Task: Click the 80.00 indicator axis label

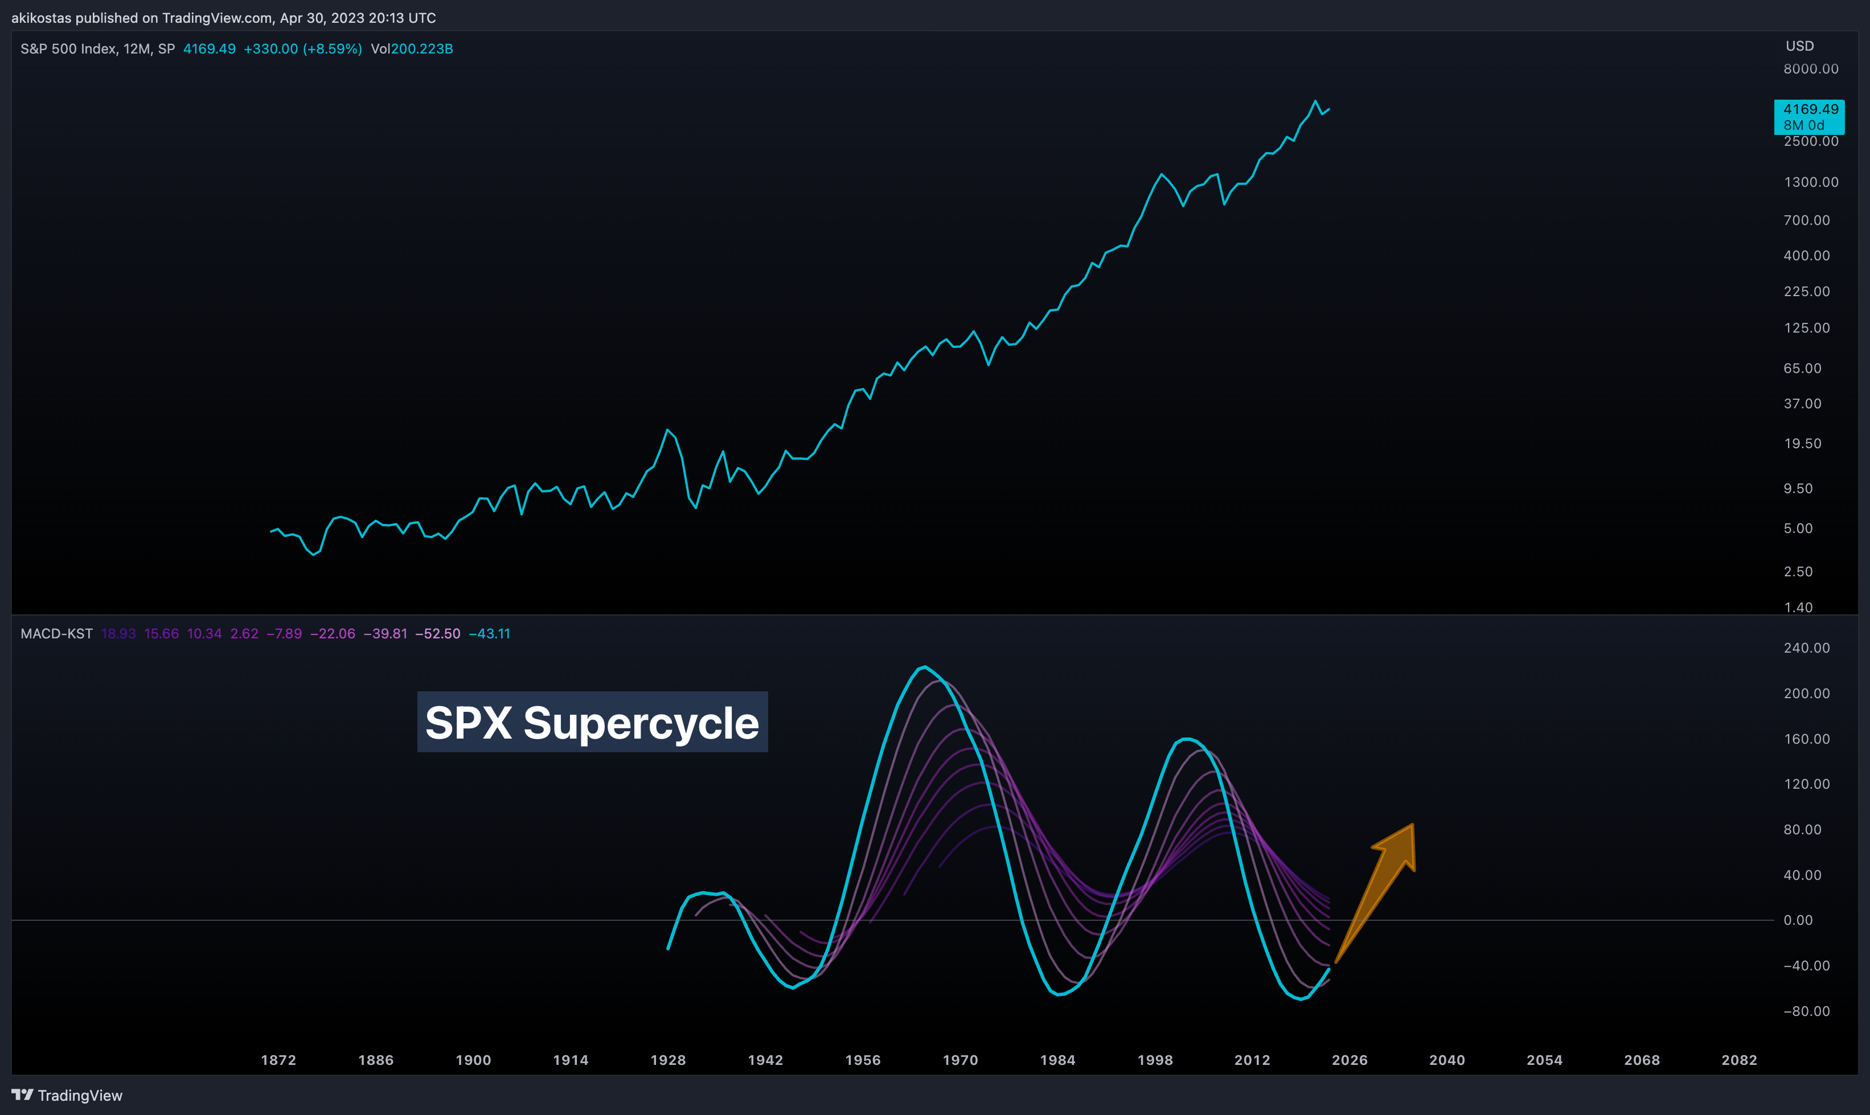Action: coord(1802,830)
